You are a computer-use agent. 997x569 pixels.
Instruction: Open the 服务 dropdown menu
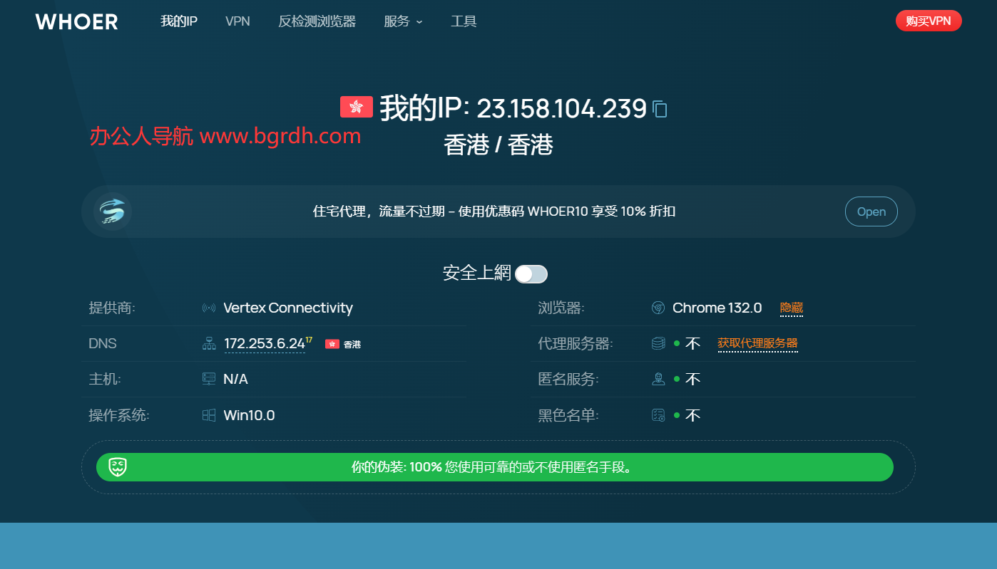coord(404,21)
